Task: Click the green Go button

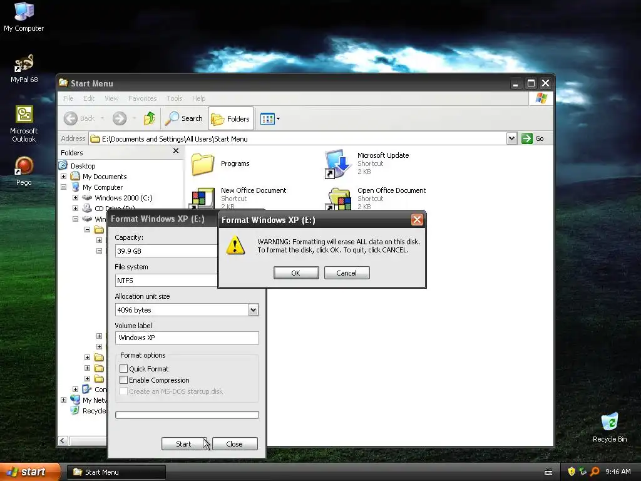Action: (x=533, y=138)
